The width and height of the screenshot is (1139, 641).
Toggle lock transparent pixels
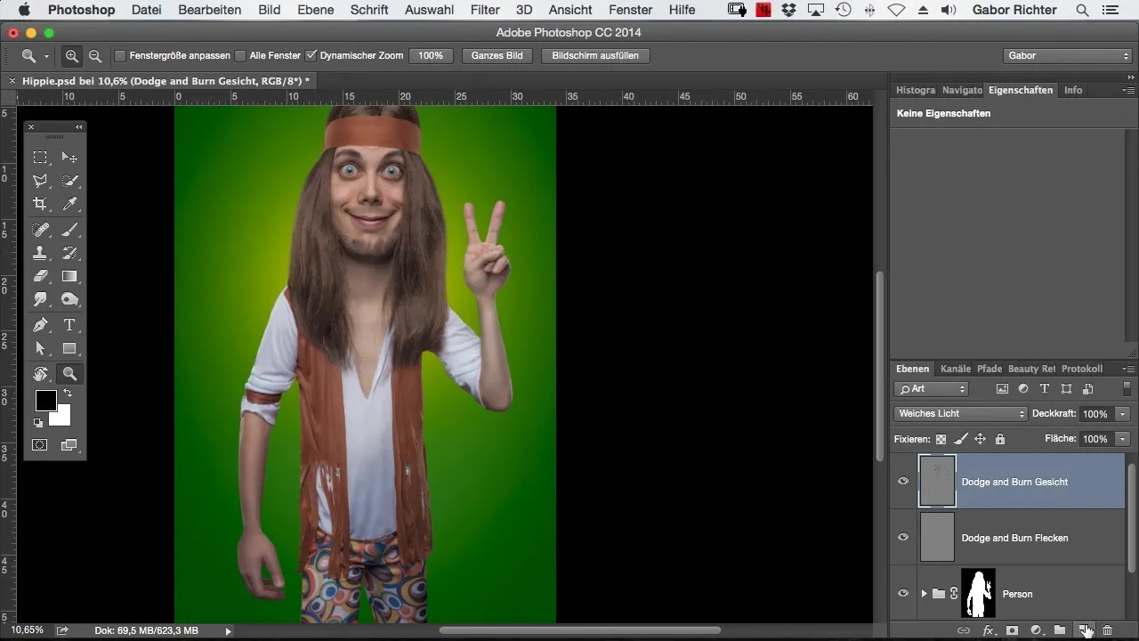[941, 439]
